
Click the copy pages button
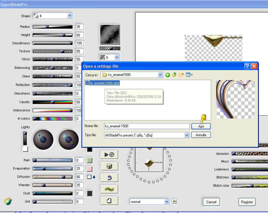[109, 201]
